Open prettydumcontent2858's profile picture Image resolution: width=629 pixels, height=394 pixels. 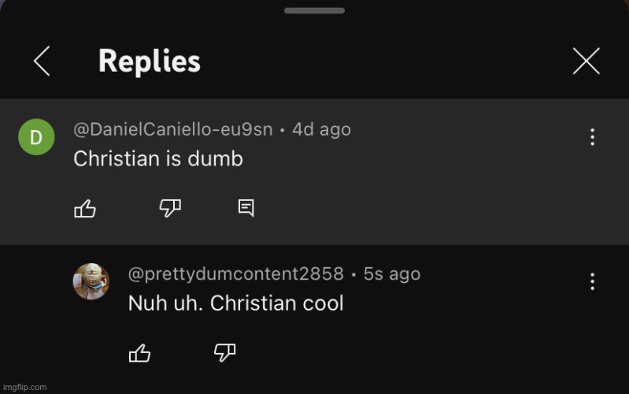point(91,281)
